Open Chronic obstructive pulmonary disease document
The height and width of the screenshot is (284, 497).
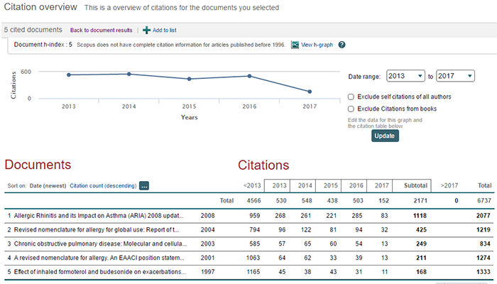point(97,245)
